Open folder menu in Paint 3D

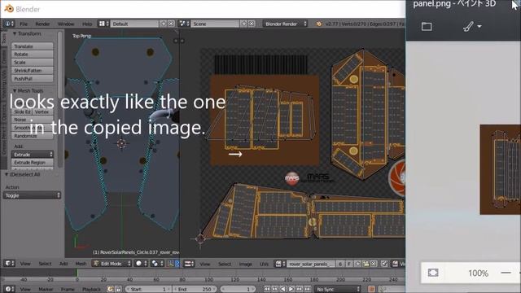click(x=427, y=26)
